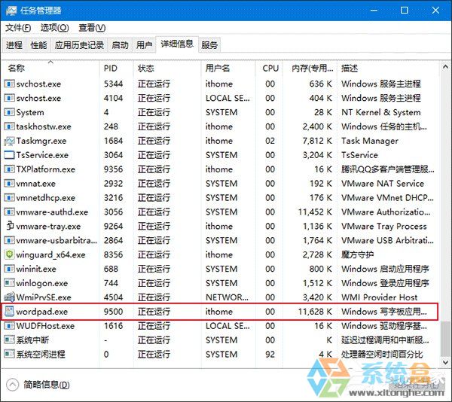Sort by the 内存(专用 column header

click(310, 69)
